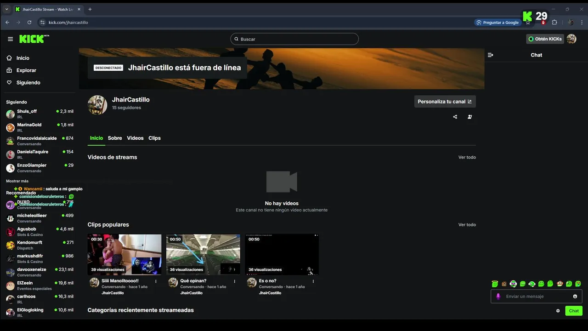Viewport: 588px width, 331px height.
Task: Open the emoji picker in chat box
Action: point(575,297)
